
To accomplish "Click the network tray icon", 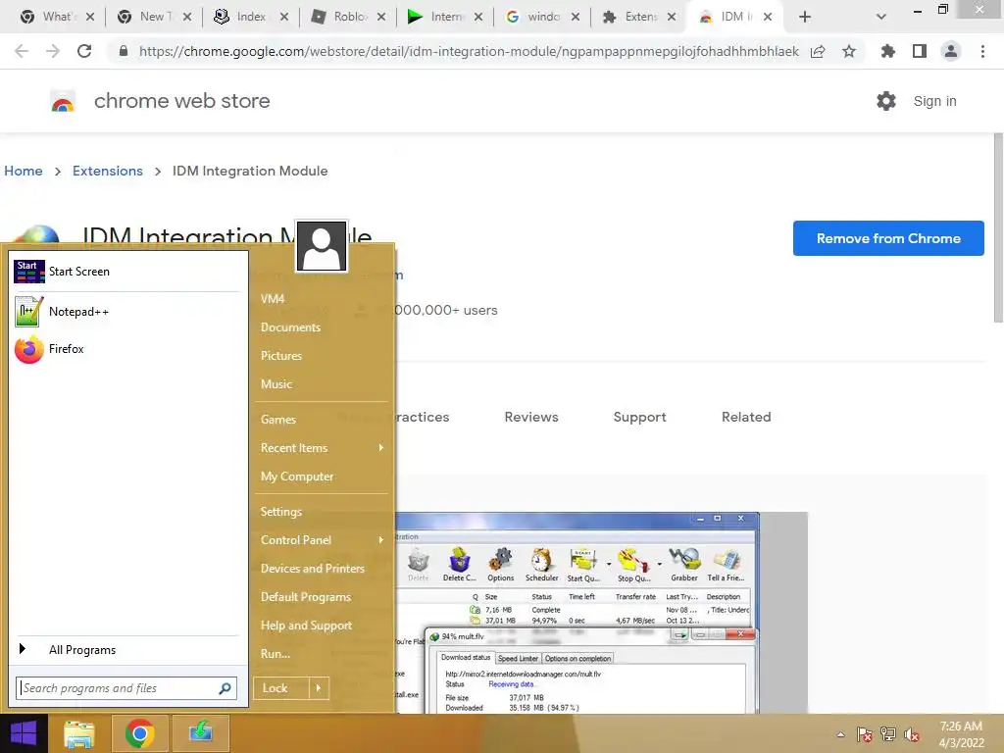I will point(888,734).
